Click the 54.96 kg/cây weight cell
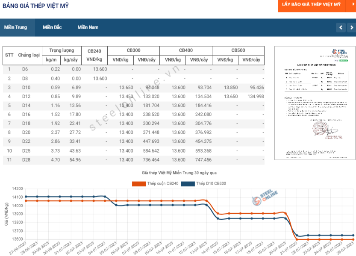356x256 pixels. click(x=75, y=160)
